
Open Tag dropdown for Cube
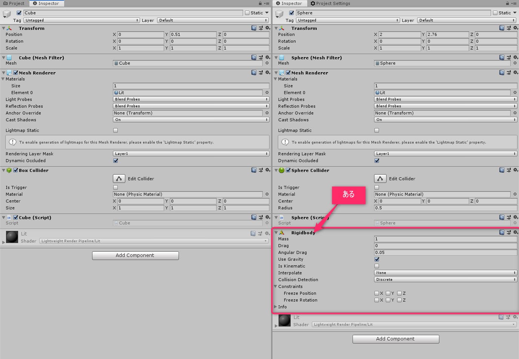(x=82, y=20)
